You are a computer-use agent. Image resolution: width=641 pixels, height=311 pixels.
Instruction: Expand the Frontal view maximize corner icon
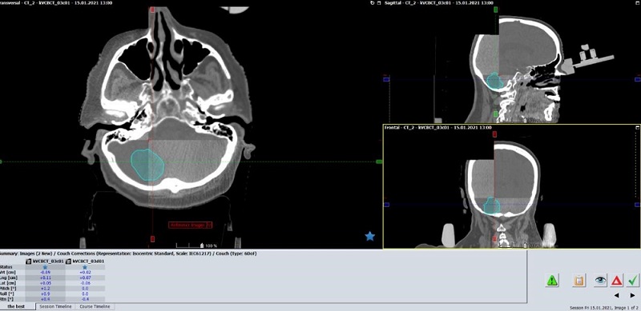(637, 128)
